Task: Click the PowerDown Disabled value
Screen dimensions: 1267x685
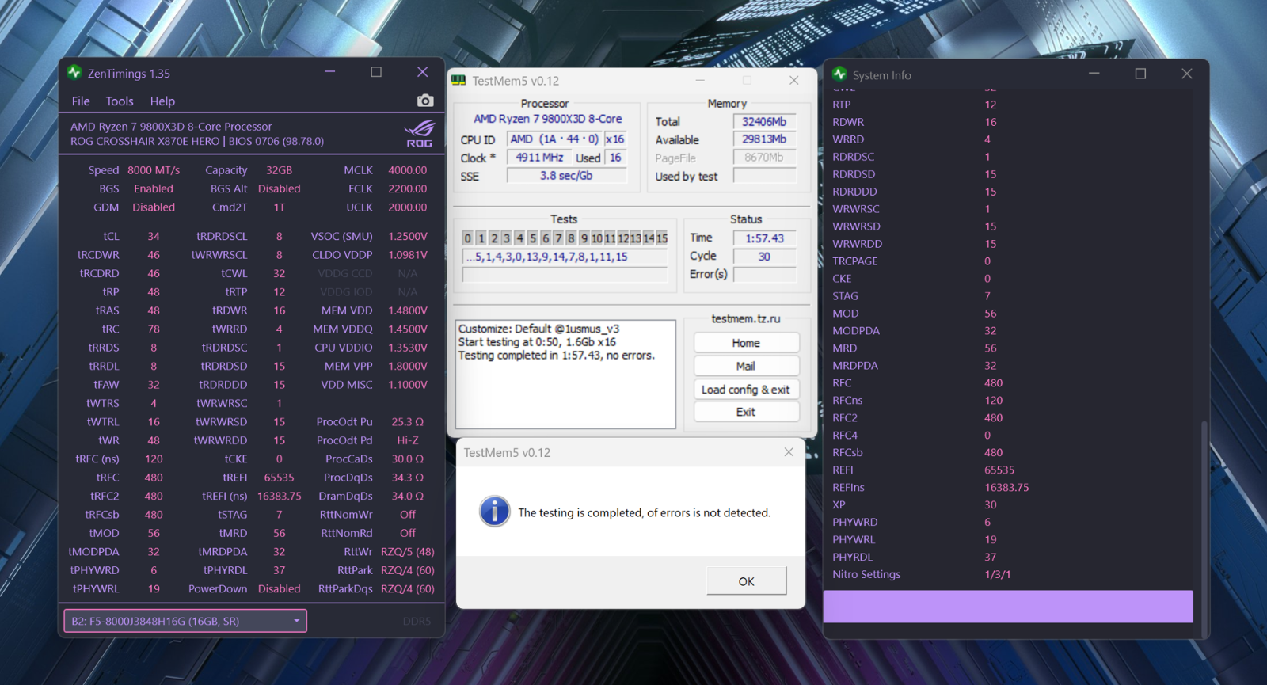Action: pyautogui.click(x=279, y=588)
